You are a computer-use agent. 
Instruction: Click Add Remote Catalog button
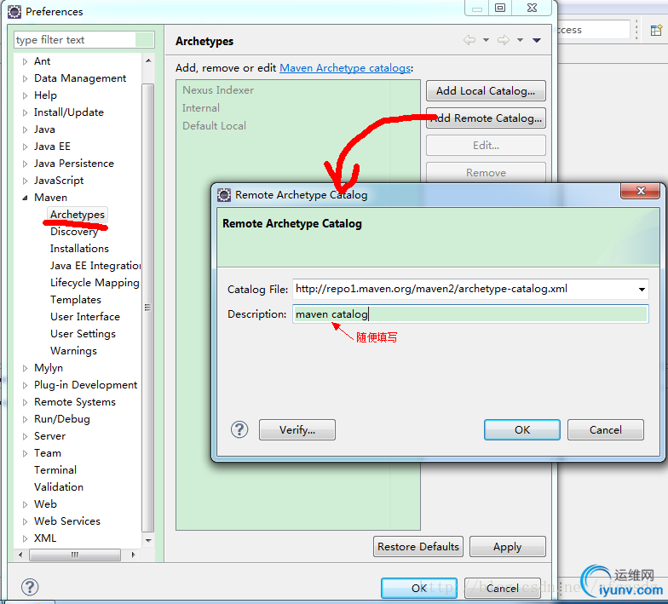click(x=486, y=118)
